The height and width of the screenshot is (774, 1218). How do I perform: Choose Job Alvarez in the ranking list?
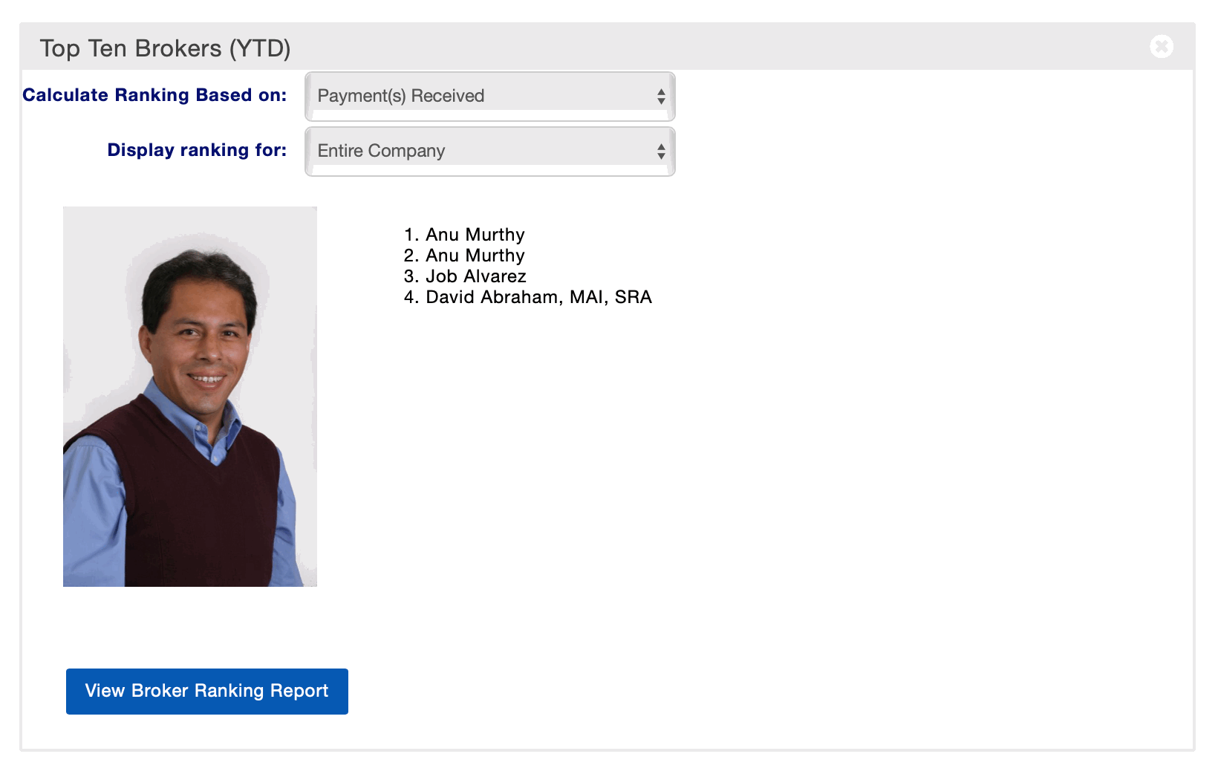[475, 276]
